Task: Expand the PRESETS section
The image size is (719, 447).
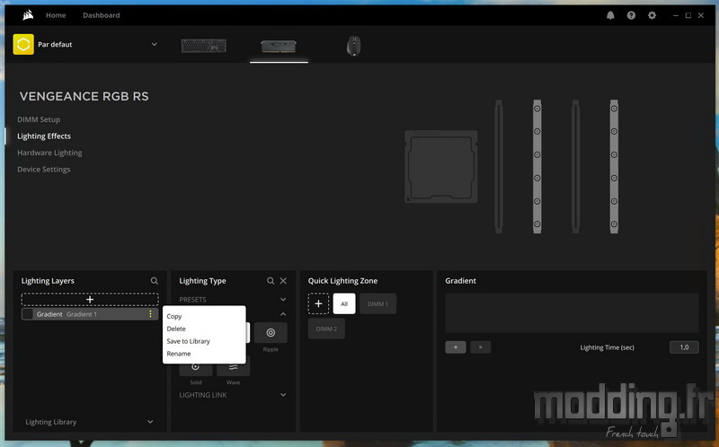Action: (x=283, y=300)
